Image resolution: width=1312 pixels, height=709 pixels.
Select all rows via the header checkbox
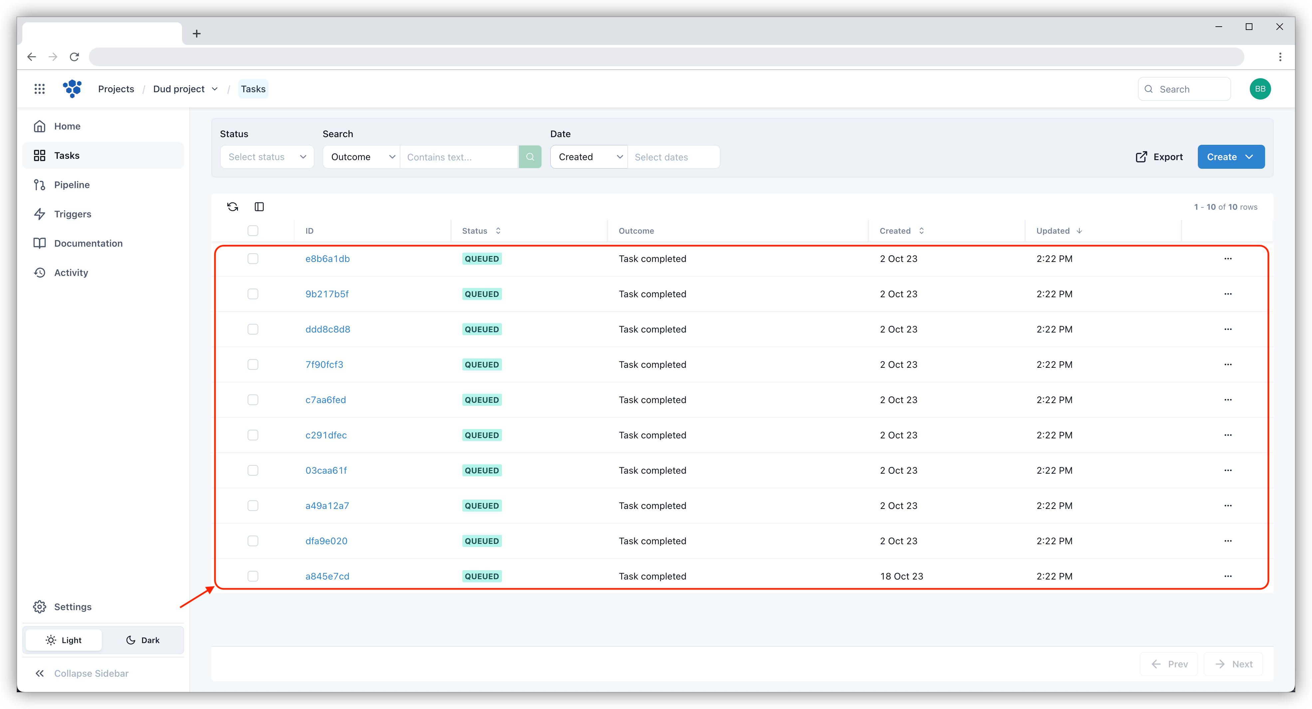pos(253,230)
